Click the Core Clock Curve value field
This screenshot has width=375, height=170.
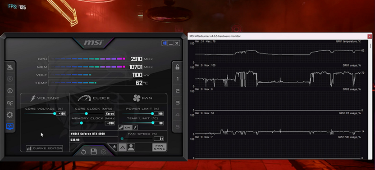coord(110,114)
